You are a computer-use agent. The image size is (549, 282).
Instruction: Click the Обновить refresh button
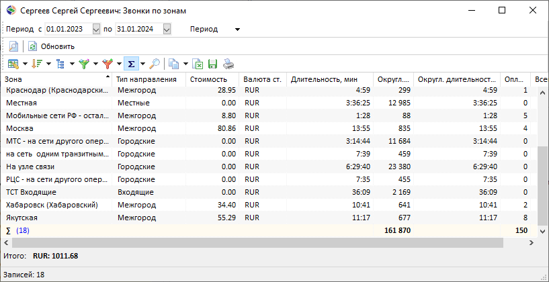click(x=52, y=46)
